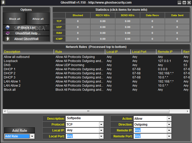Click the RAW statistics row label
This screenshot has width=192, height=143.
59,33
